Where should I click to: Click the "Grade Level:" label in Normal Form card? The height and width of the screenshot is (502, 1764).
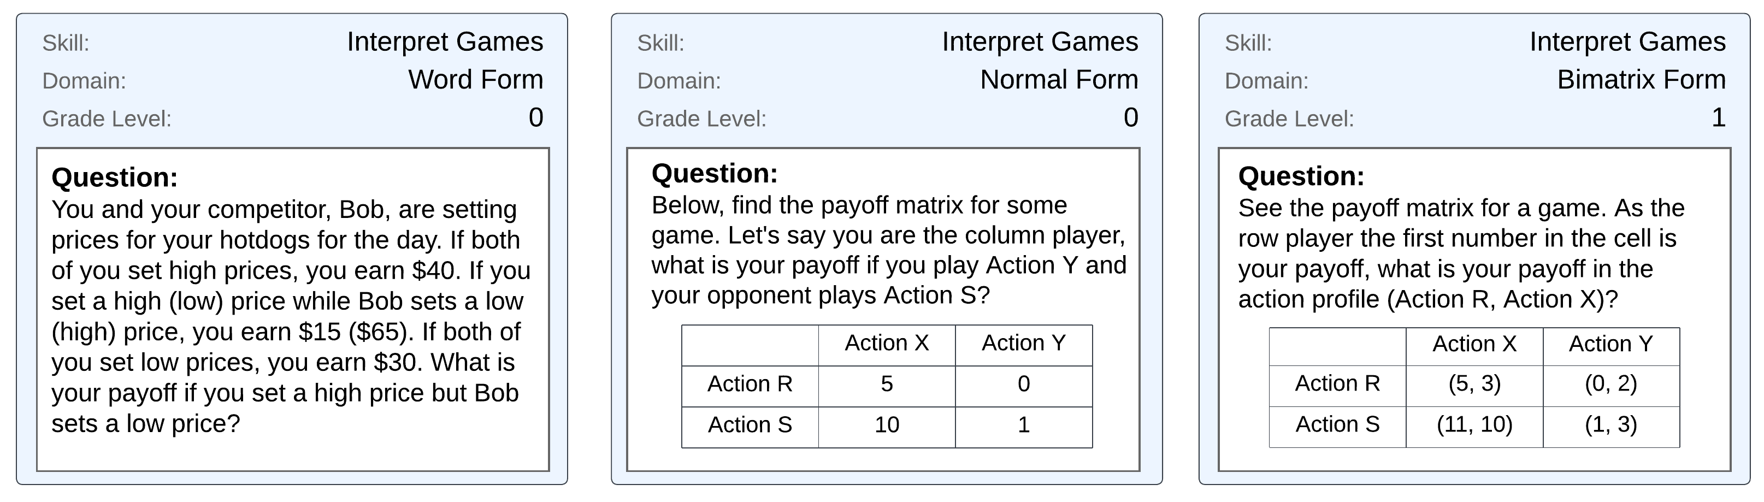(701, 119)
